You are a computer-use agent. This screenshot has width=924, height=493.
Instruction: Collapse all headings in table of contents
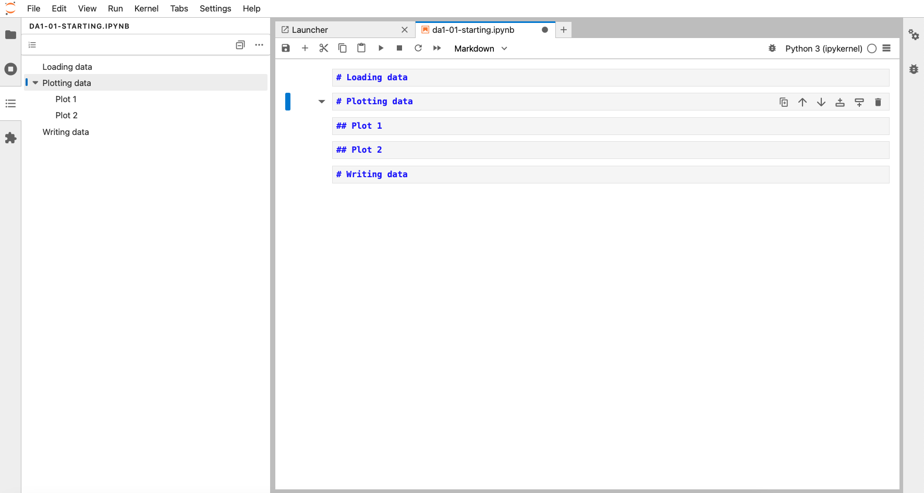tap(240, 45)
